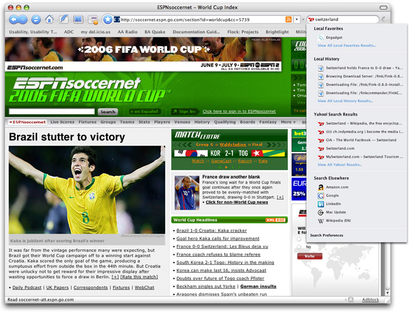This screenshot has height=314, width=412.
Task: Click View All Yahoo! Results link
Action: [340, 165]
